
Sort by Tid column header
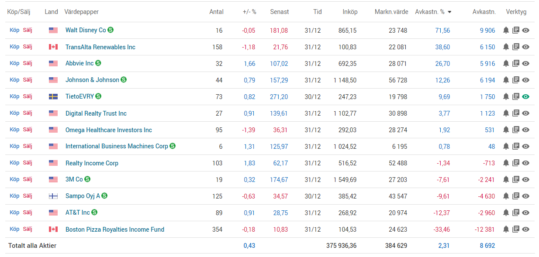[318, 12]
